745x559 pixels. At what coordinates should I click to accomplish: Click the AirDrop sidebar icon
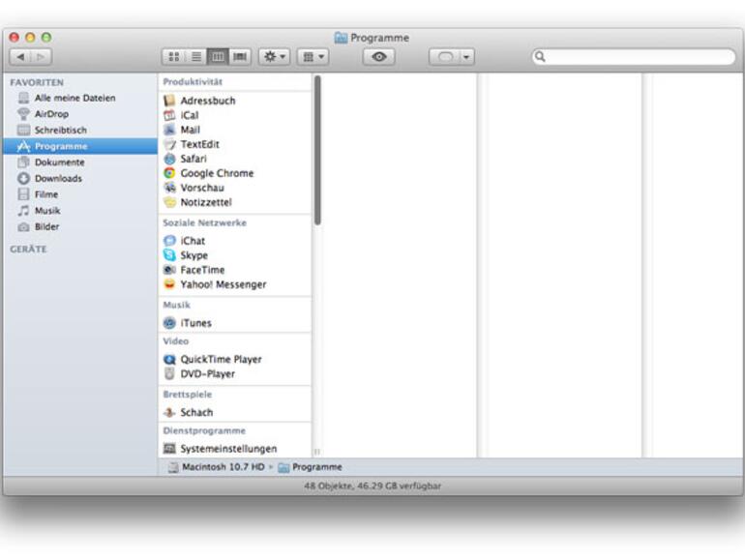[23, 114]
